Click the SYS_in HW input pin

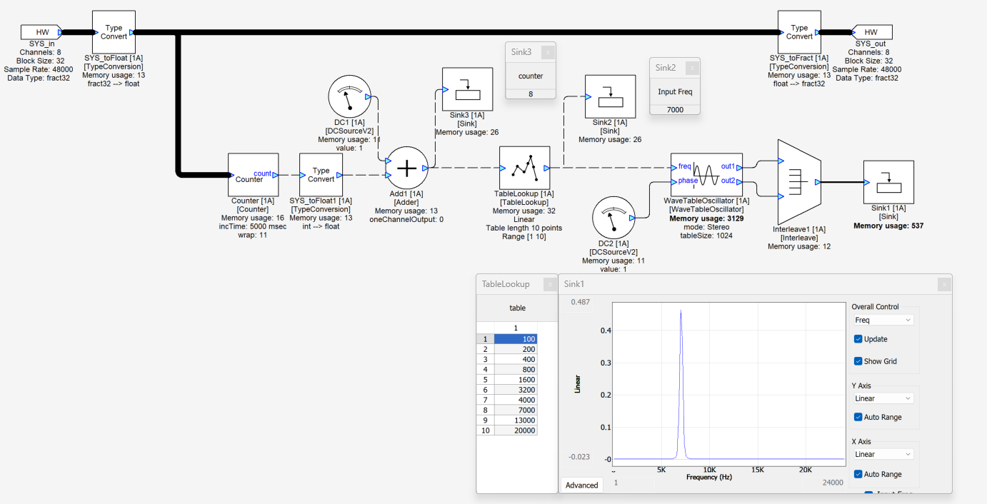[43, 32]
